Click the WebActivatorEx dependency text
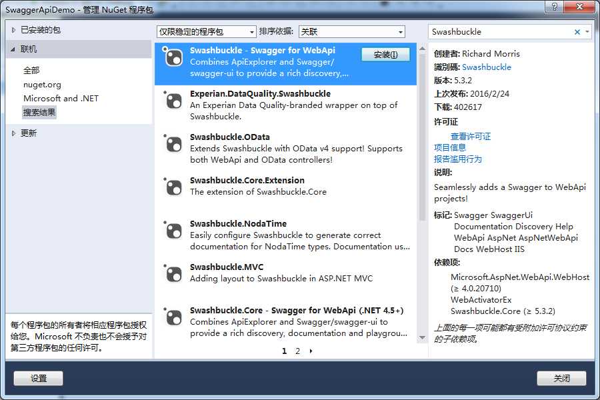Image resolution: width=600 pixels, height=400 pixels. (481, 300)
